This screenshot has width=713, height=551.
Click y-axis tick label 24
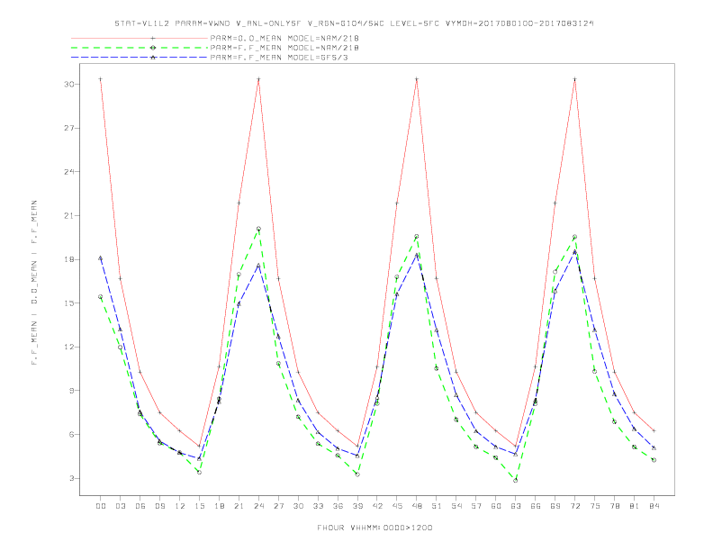coord(69,172)
